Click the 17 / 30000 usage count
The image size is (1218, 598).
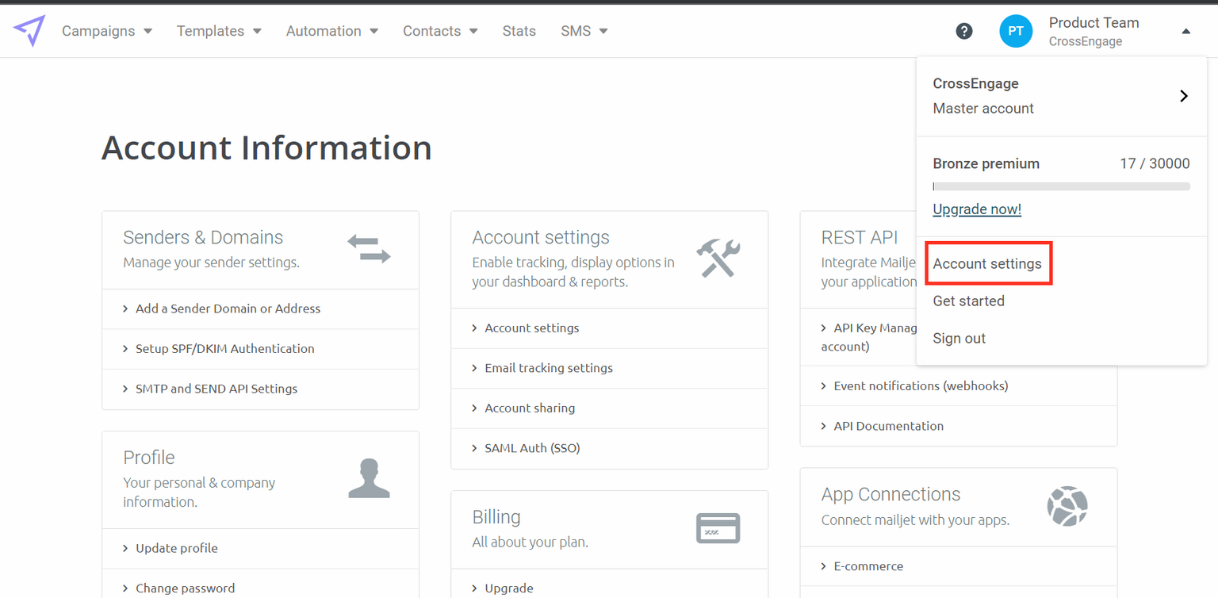pyautogui.click(x=1155, y=163)
